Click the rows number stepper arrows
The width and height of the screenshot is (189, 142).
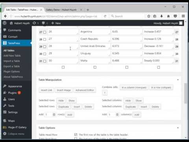tap(54, 115)
